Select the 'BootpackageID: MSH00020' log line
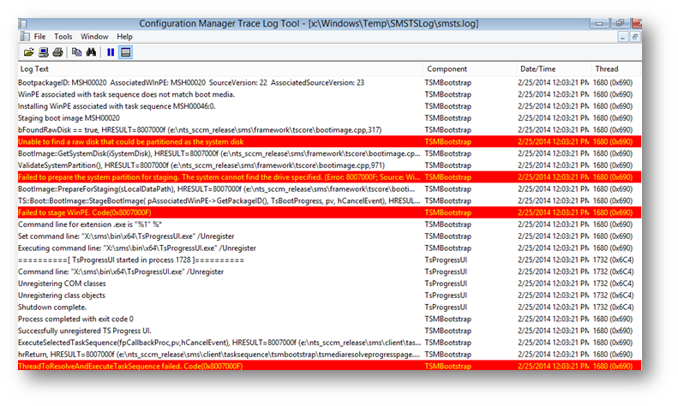Screen dimensions: 678x406 (x=330, y=82)
